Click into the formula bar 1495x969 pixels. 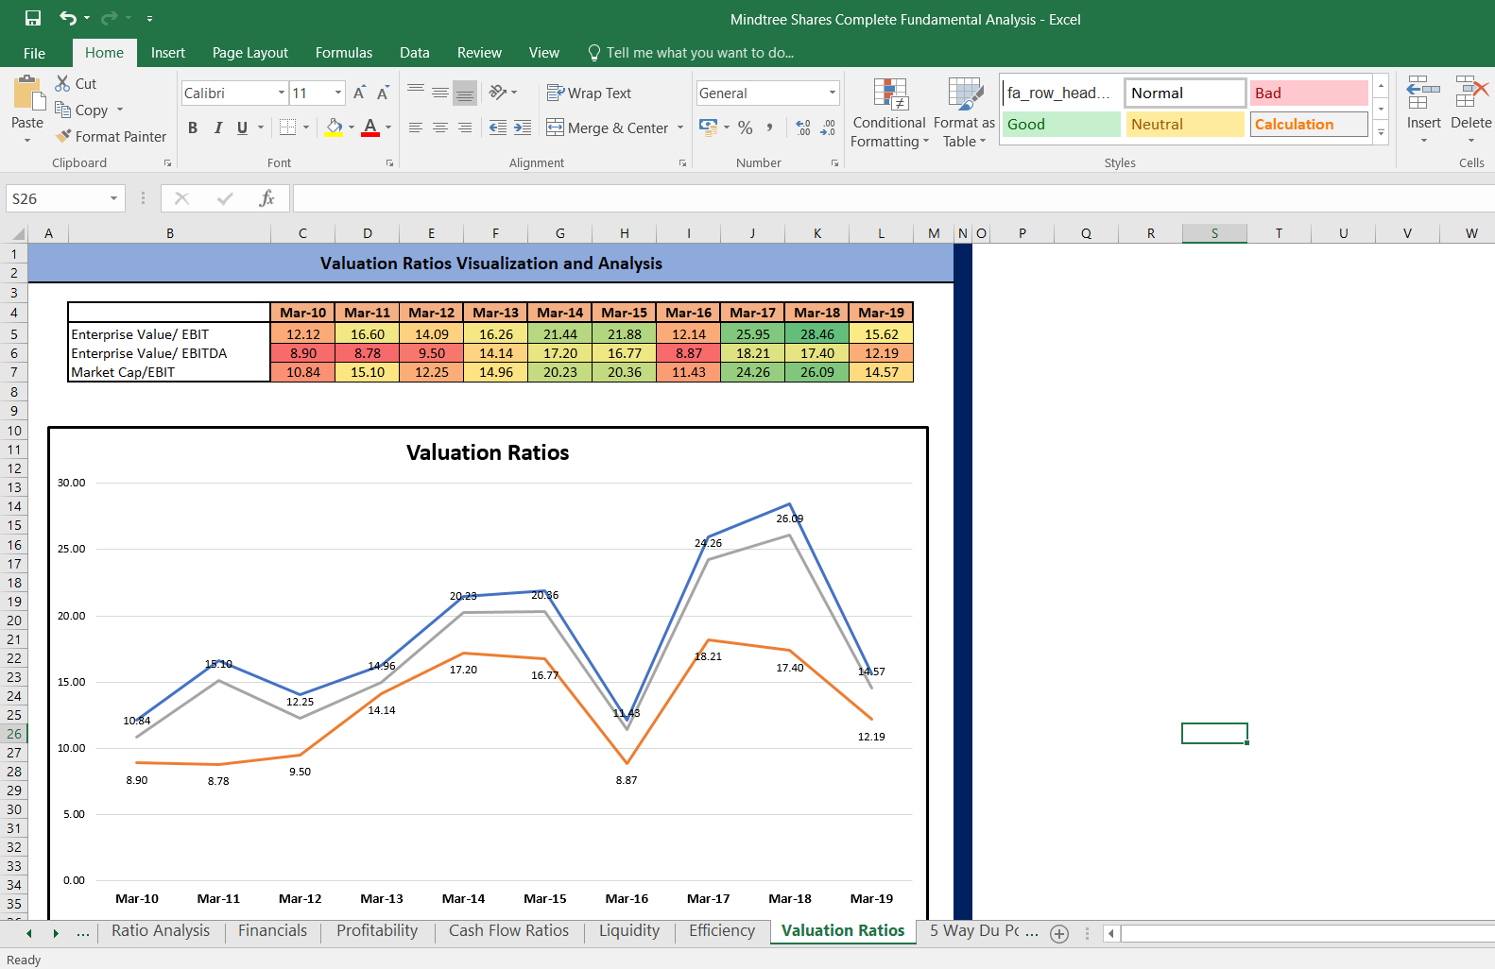893,198
